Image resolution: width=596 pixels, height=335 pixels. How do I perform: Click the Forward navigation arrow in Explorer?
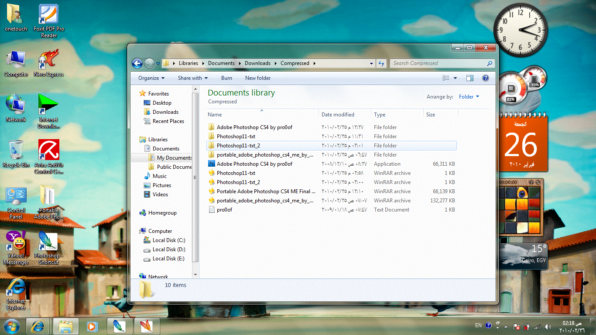[149, 63]
